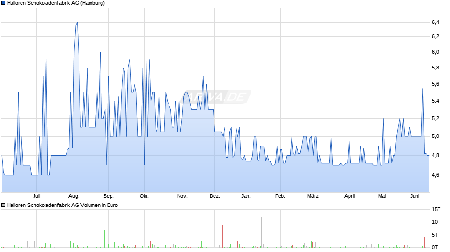Image resolution: width=450 pixels, height=252 pixels.
Task: Click the 5,6 price axis label
Action: (435, 84)
